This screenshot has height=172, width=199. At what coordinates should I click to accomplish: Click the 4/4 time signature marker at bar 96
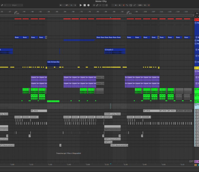pos(129,13)
